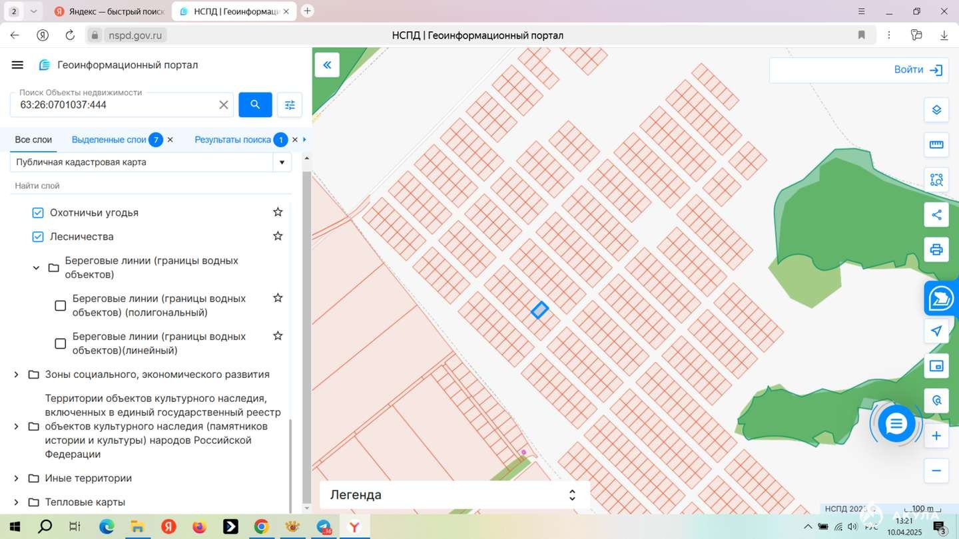Screen dimensions: 959x539
Task: Open a new browser tab
Action: pyautogui.click(x=307, y=11)
